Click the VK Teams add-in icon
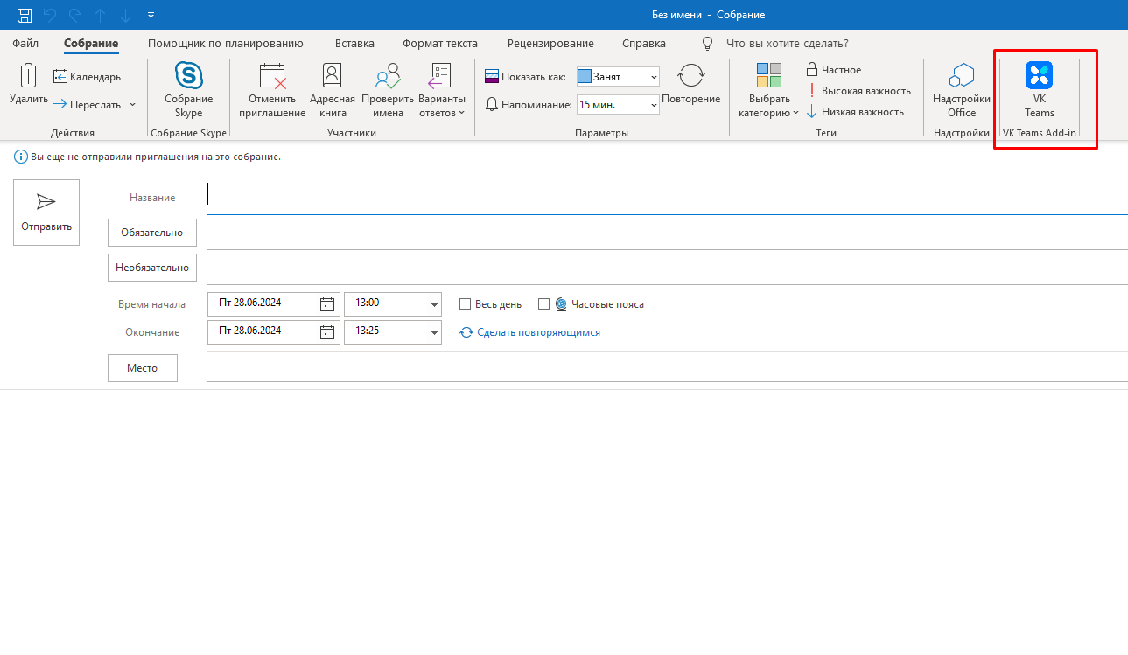The height and width of the screenshot is (655, 1128). [x=1039, y=77]
